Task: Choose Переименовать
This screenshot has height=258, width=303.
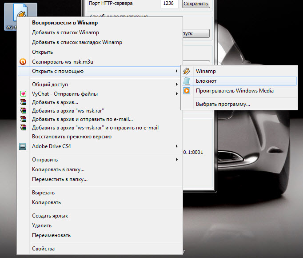Action: pyautogui.click(x=100, y=235)
